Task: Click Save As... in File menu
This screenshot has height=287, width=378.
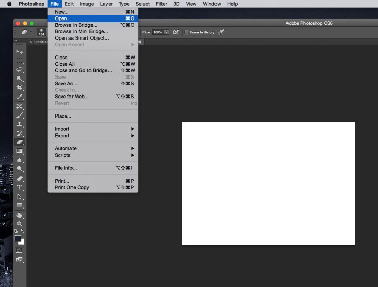Action: [x=66, y=83]
